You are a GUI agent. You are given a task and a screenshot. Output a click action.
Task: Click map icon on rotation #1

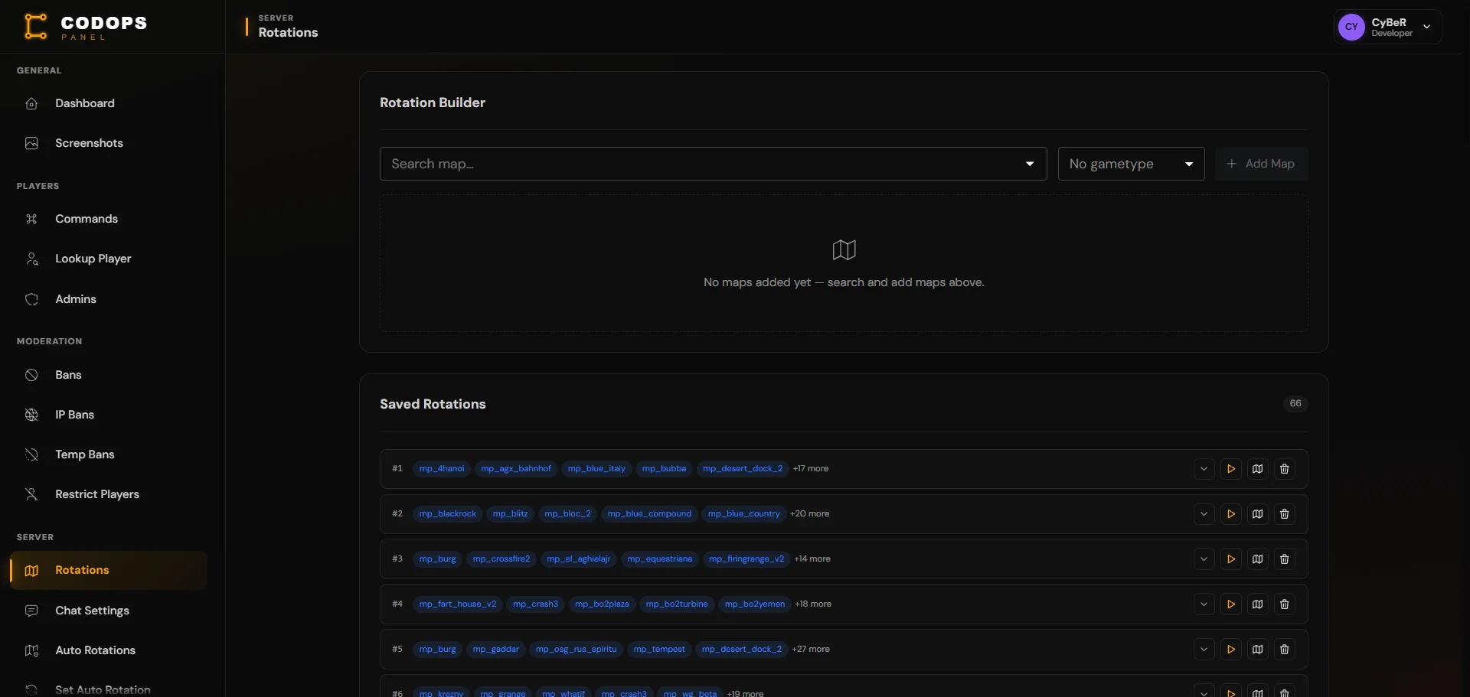coord(1257,469)
